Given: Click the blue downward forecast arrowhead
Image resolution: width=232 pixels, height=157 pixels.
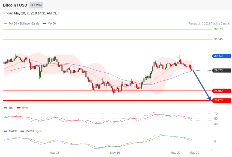Looking at the screenshot, I should 209,98.
